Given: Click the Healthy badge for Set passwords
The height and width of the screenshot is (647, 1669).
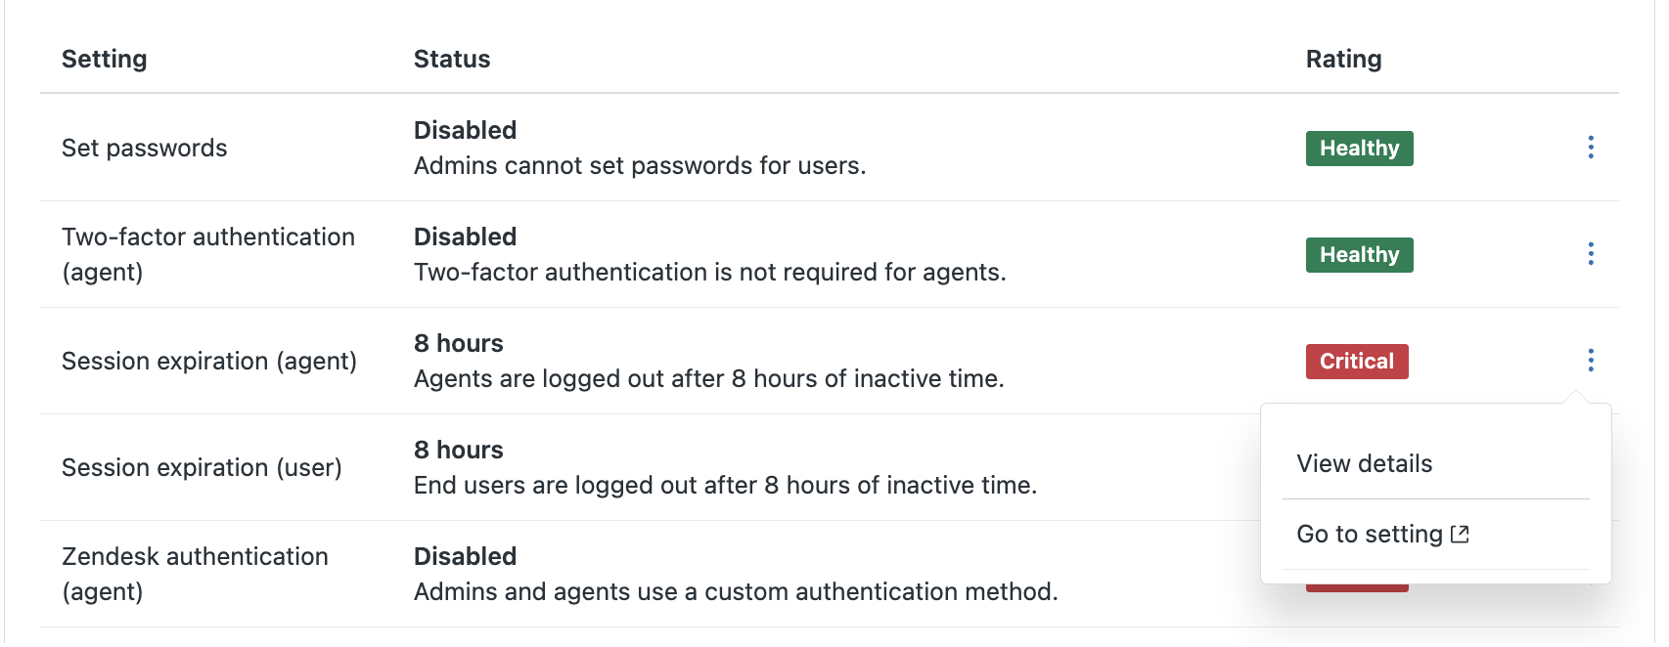Looking at the screenshot, I should point(1359,149).
